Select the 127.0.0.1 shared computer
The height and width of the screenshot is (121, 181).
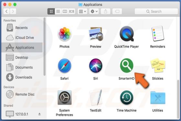pos(22,114)
